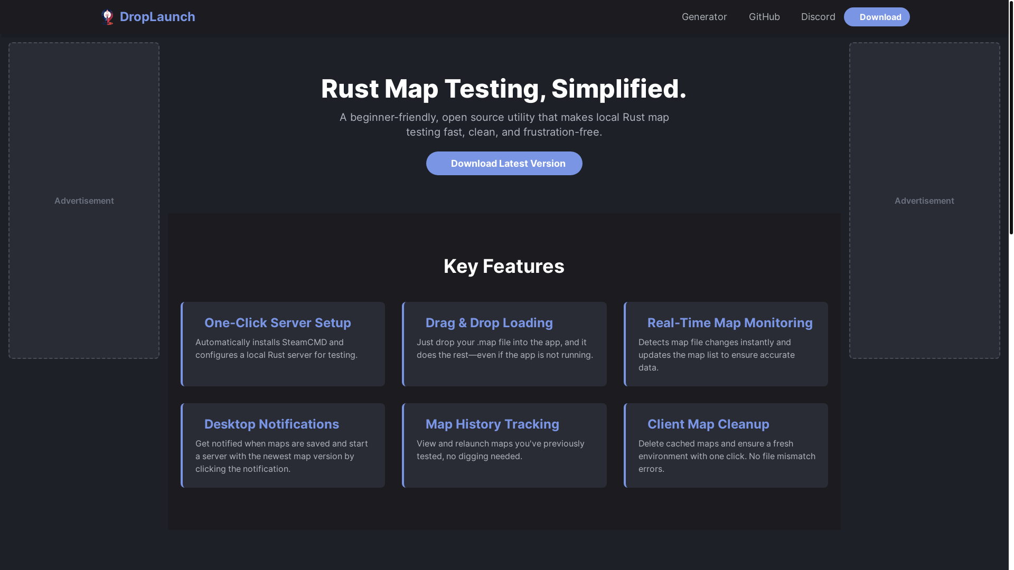Click 'Detects map file changes instantly' description
Viewport: 1014px width, 570px height.
click(717, 355)
